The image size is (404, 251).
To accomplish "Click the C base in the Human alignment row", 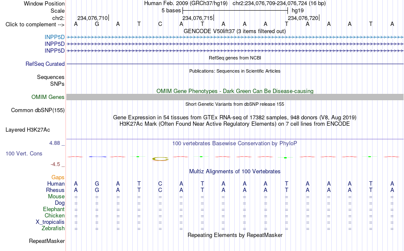I will 160,183.
